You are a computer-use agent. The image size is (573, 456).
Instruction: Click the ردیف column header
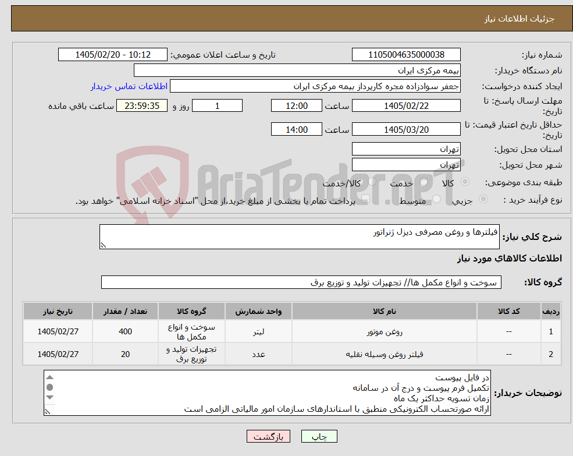click(551, 311)
